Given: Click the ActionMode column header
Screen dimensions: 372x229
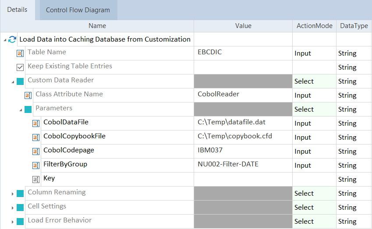Looking at the screenshot, I should click(x=314, y=26).
